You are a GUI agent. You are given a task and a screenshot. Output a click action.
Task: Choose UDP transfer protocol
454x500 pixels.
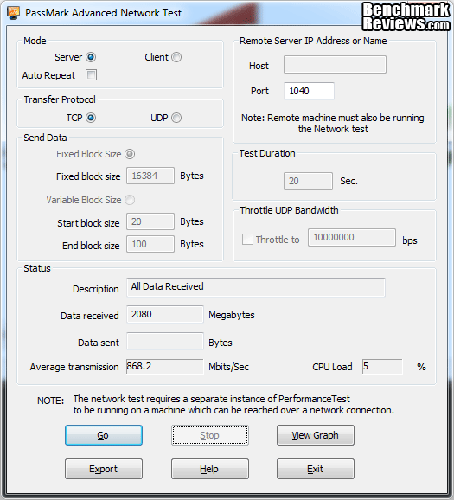(x=176, y=118)
